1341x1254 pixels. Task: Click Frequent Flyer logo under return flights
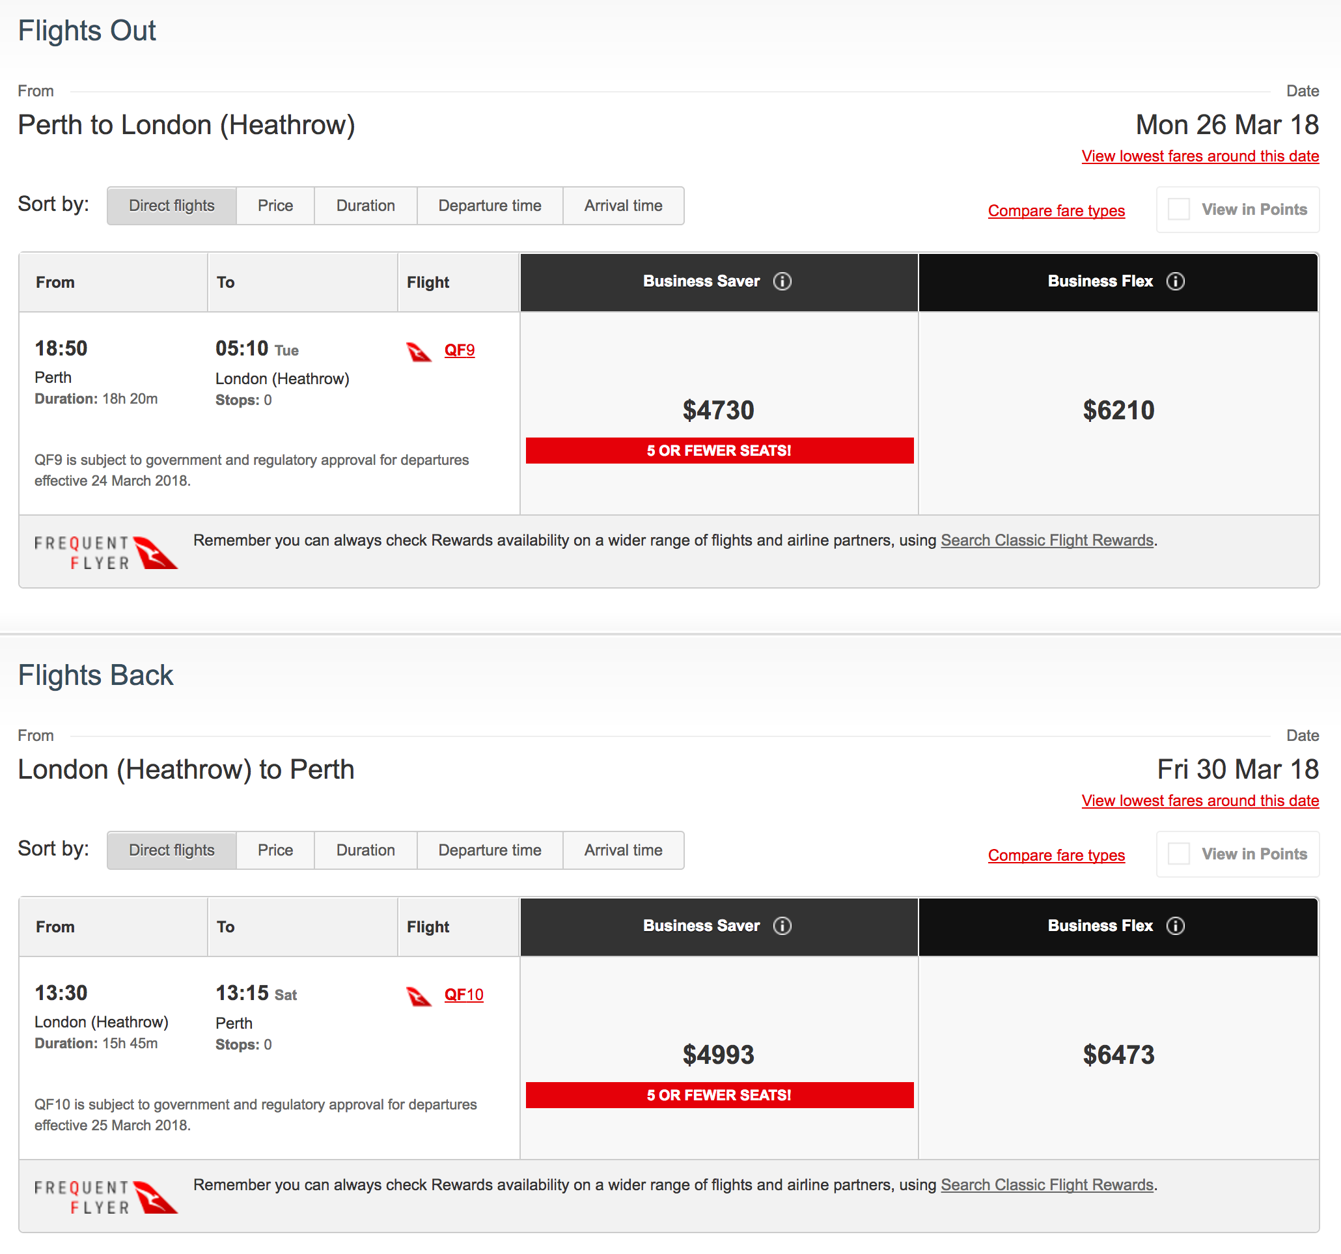(105, 1197)
